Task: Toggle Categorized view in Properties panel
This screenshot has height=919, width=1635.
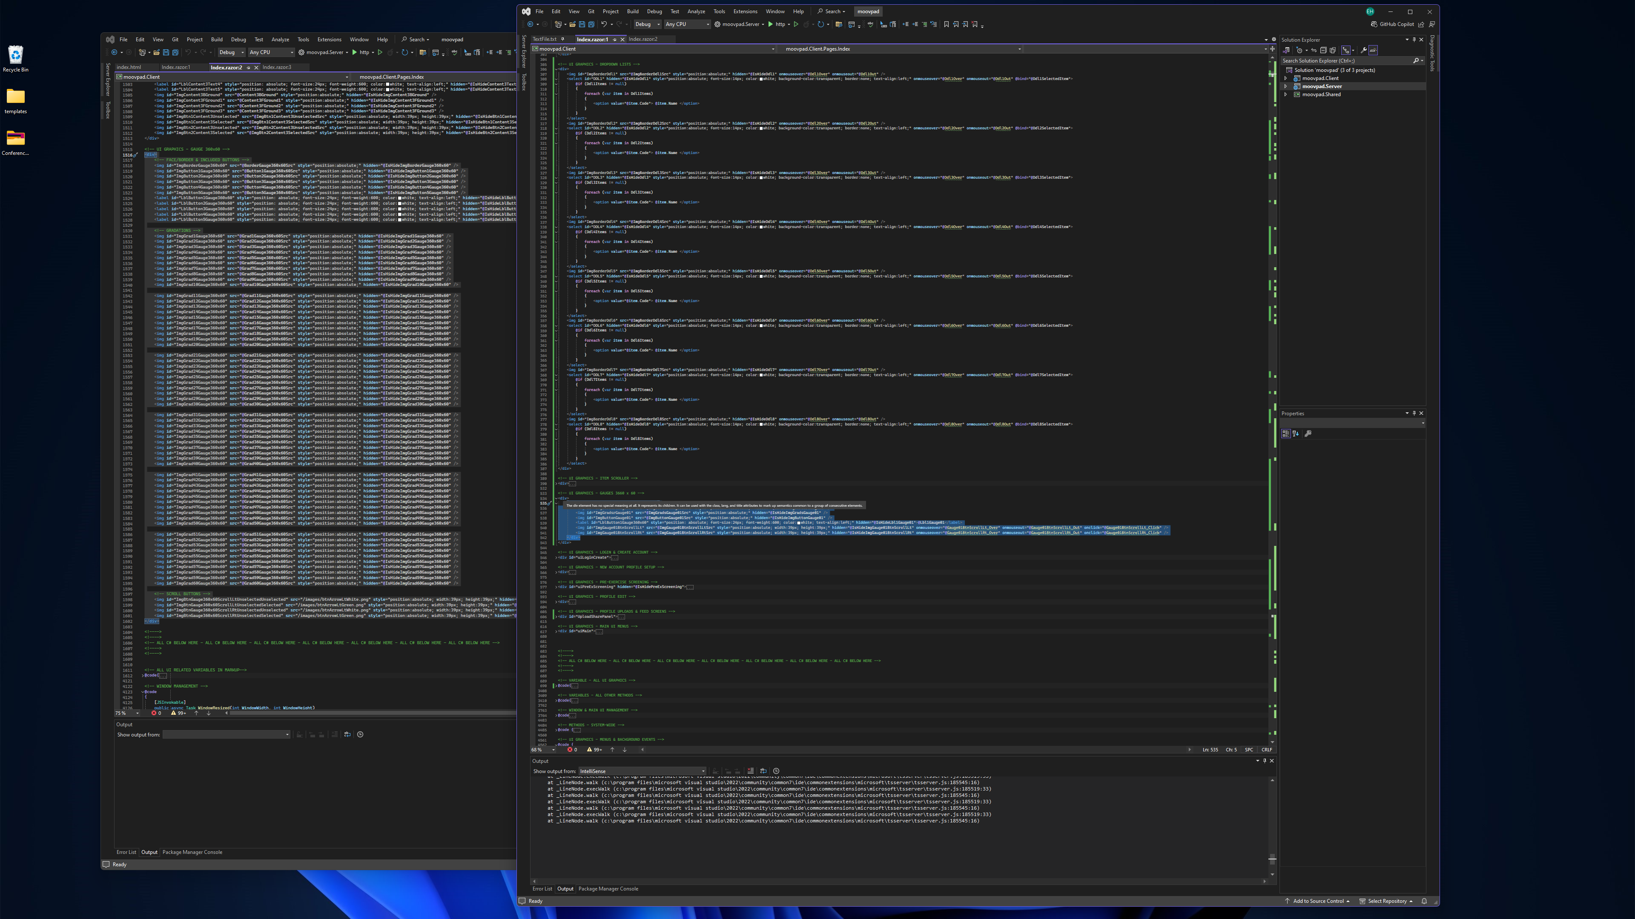Action: click(x=1285, y=433)
